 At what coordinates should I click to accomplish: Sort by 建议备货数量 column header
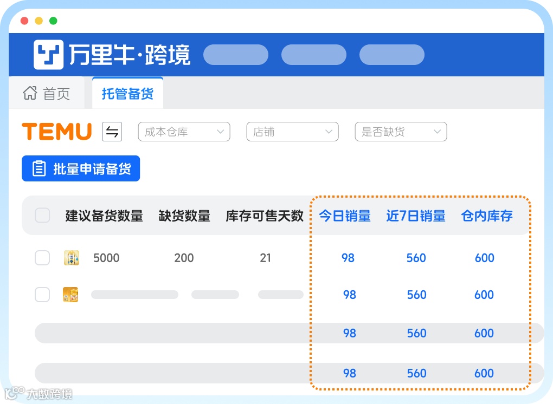pos(104,216)
